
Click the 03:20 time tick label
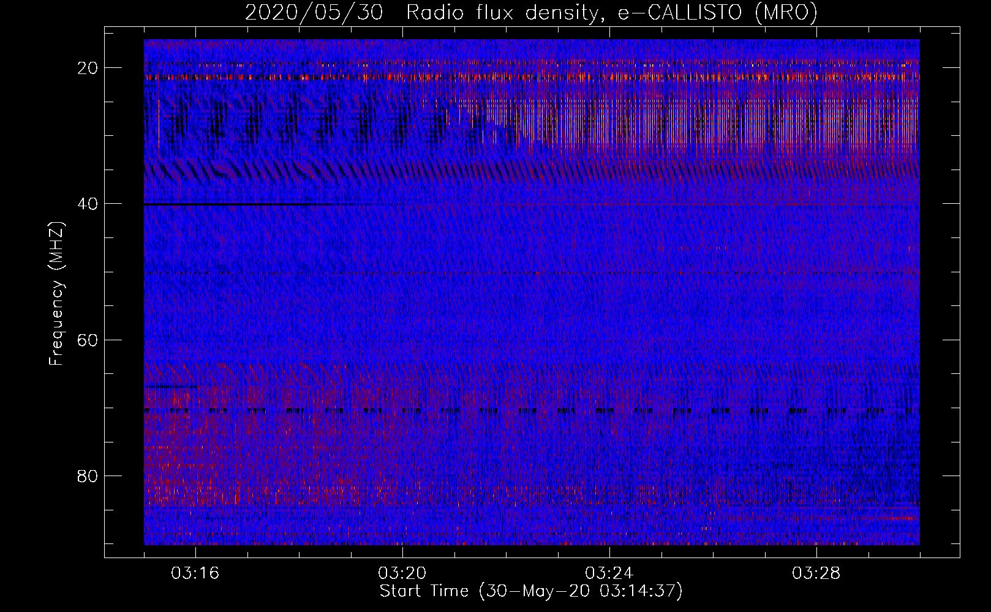402,573
